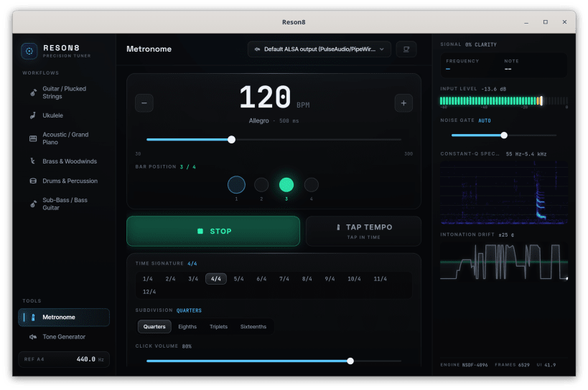Select the 10/4 time signature
Image resolution: width=588 pixels, height=390 pixels.
point(355,279)
